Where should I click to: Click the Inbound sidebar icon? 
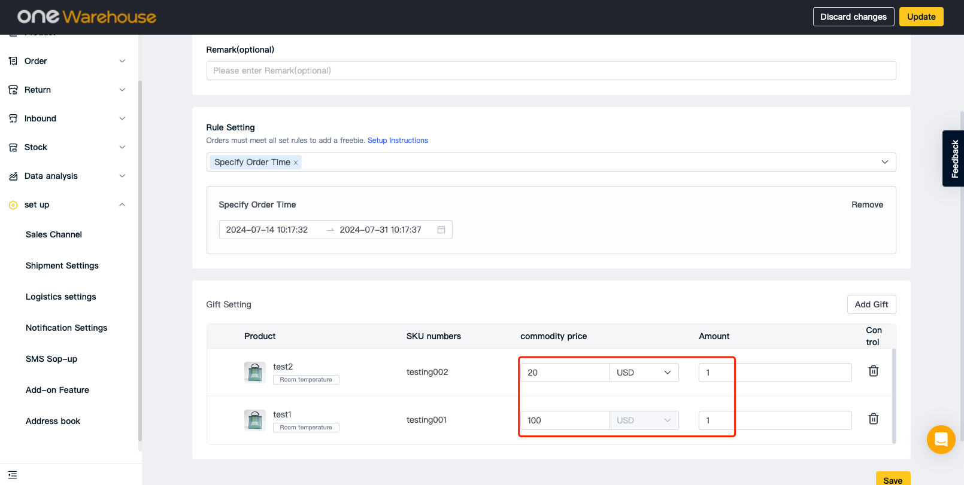(x=13, y=118)
